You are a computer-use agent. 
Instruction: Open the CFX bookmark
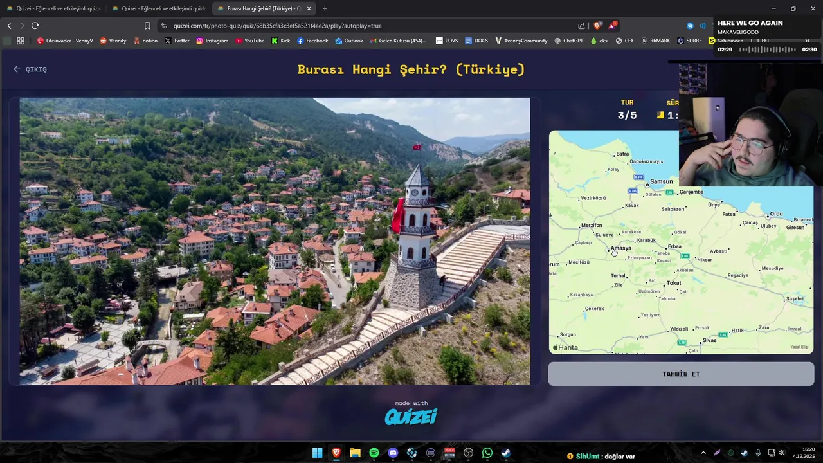tap(624, 41)
